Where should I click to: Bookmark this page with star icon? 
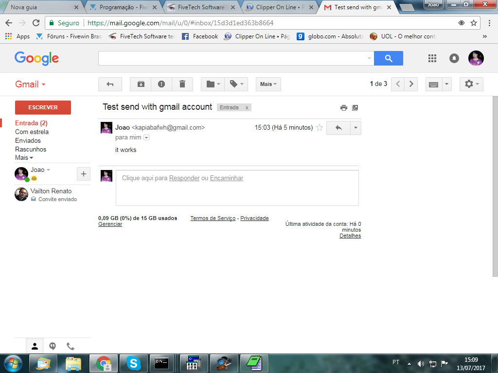(474, 23)
